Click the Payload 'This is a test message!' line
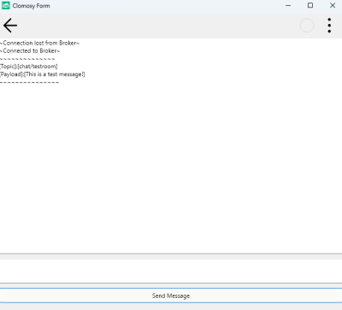Image resolution: width=342 pixels, height=310 pixels. 42,74
